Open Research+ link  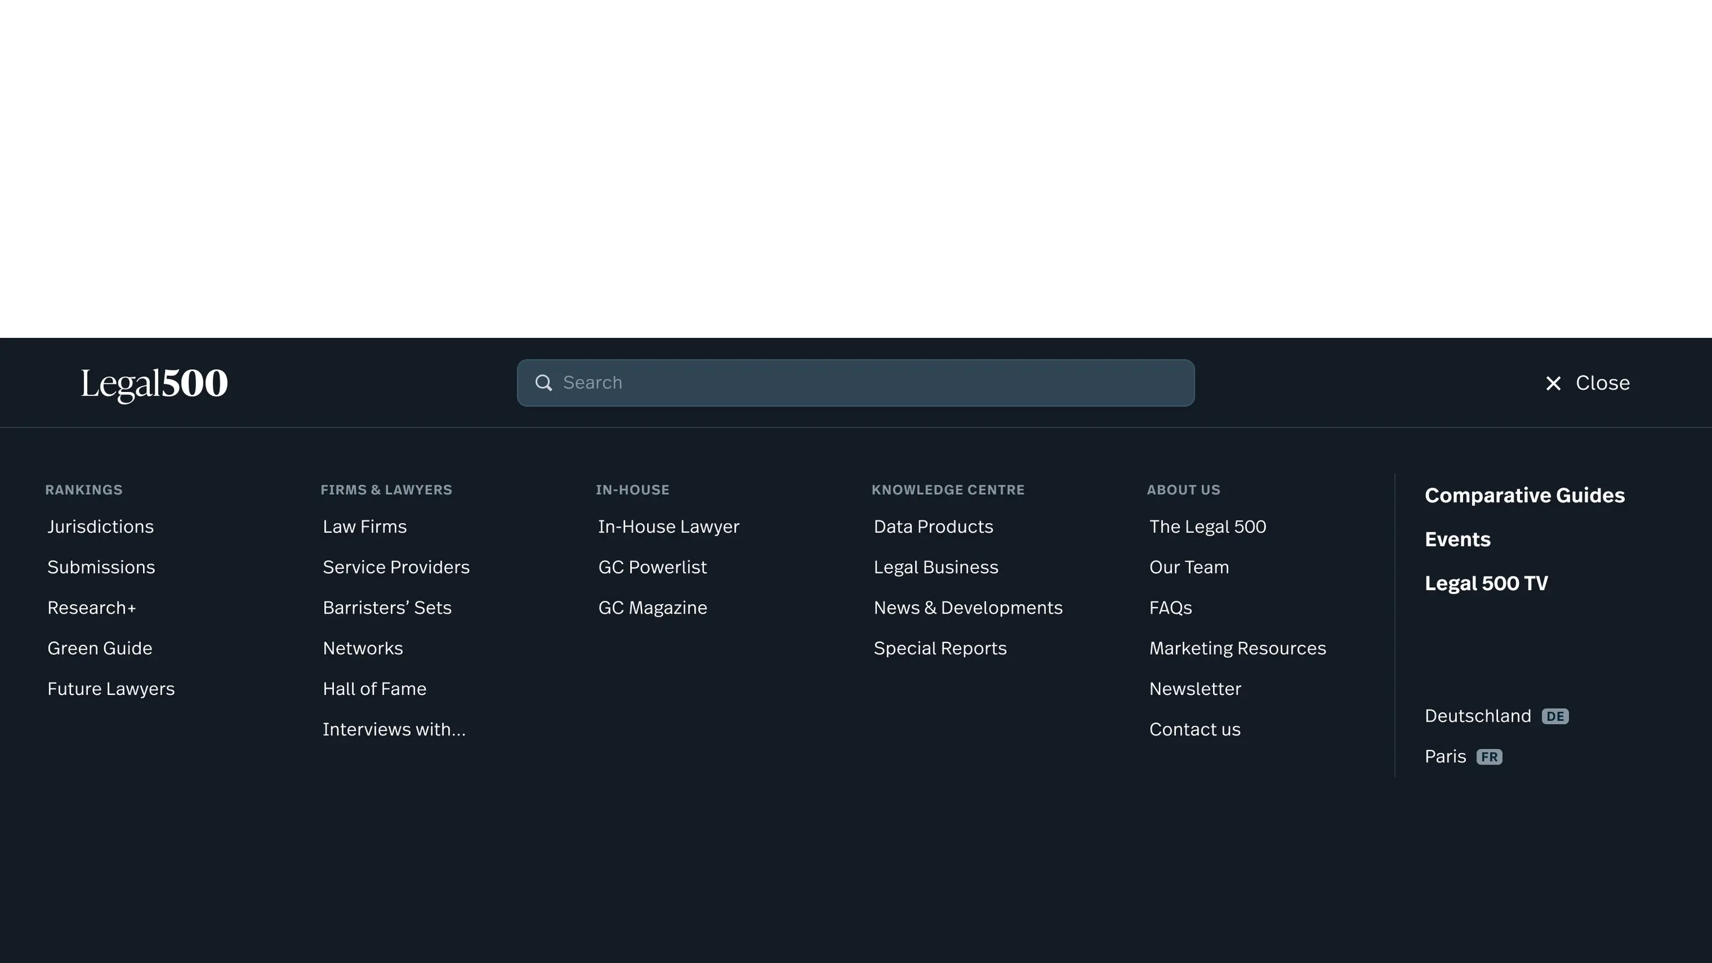92,608
